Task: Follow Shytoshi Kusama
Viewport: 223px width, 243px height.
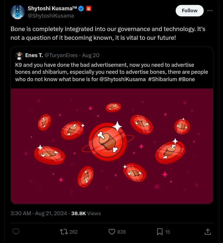Action: [x=189, y=11]
